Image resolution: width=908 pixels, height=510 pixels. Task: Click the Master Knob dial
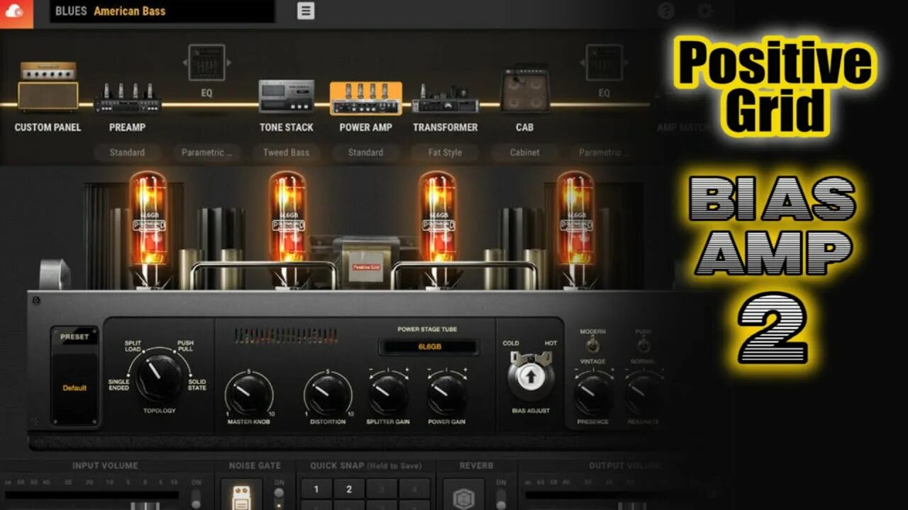tap(249, 395)
